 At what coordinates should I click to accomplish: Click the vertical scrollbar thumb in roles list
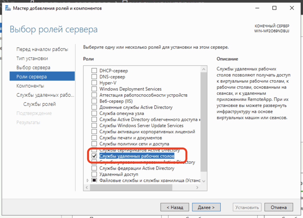pyautogui.click(x=204, y=122)
